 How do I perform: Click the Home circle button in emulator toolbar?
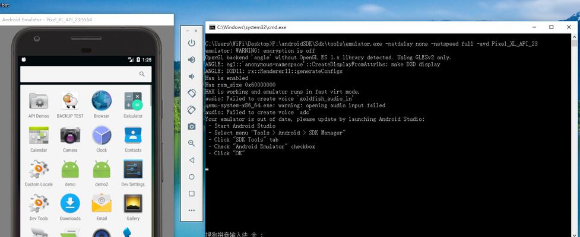[x=191, y=177]
